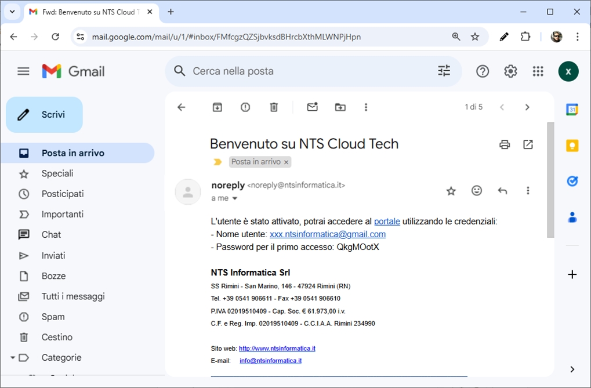Viewport: 591px width, 388px height.
Task: Click the Move to folder icon
Action: (x=340, y=107)
